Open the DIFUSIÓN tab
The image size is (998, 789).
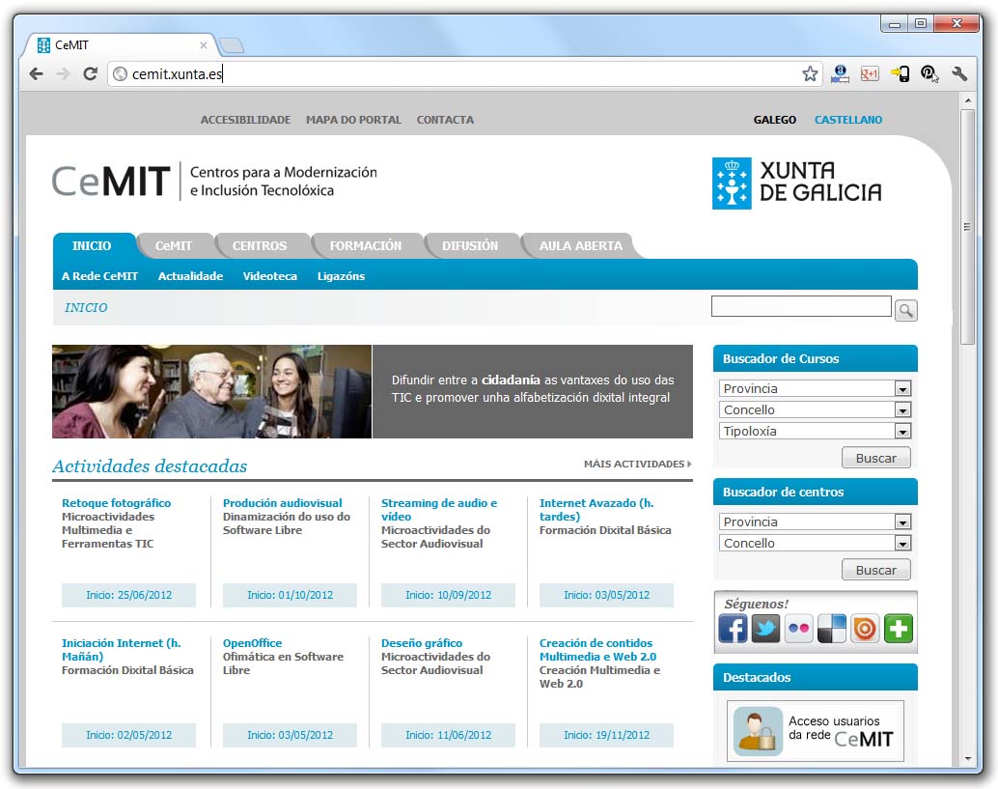470,246
